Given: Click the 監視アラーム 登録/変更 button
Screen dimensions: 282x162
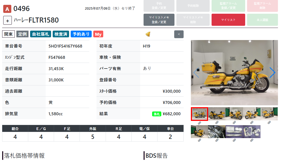Looking at the screenshot, I should click(x=228, y=6).
